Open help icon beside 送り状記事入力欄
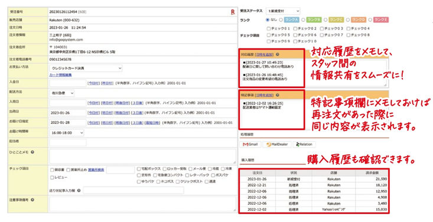Viewport: 433px width, 222px height. pos(79,191)
